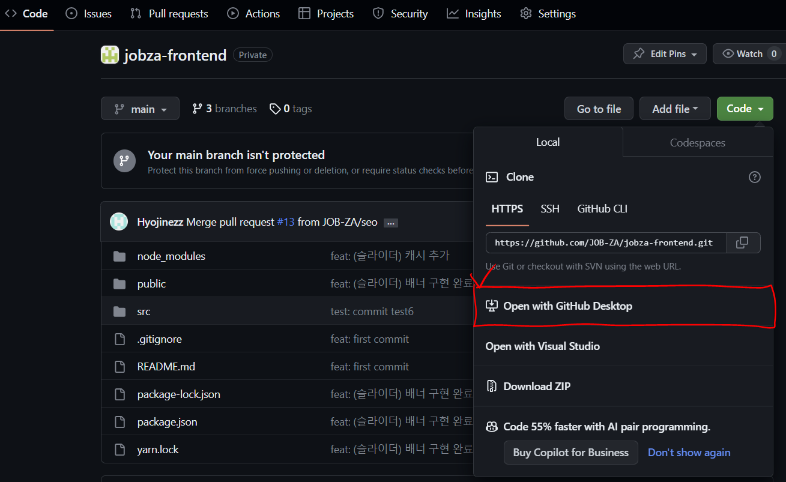
Task: Click the Don't show again link
Action: 689,453
